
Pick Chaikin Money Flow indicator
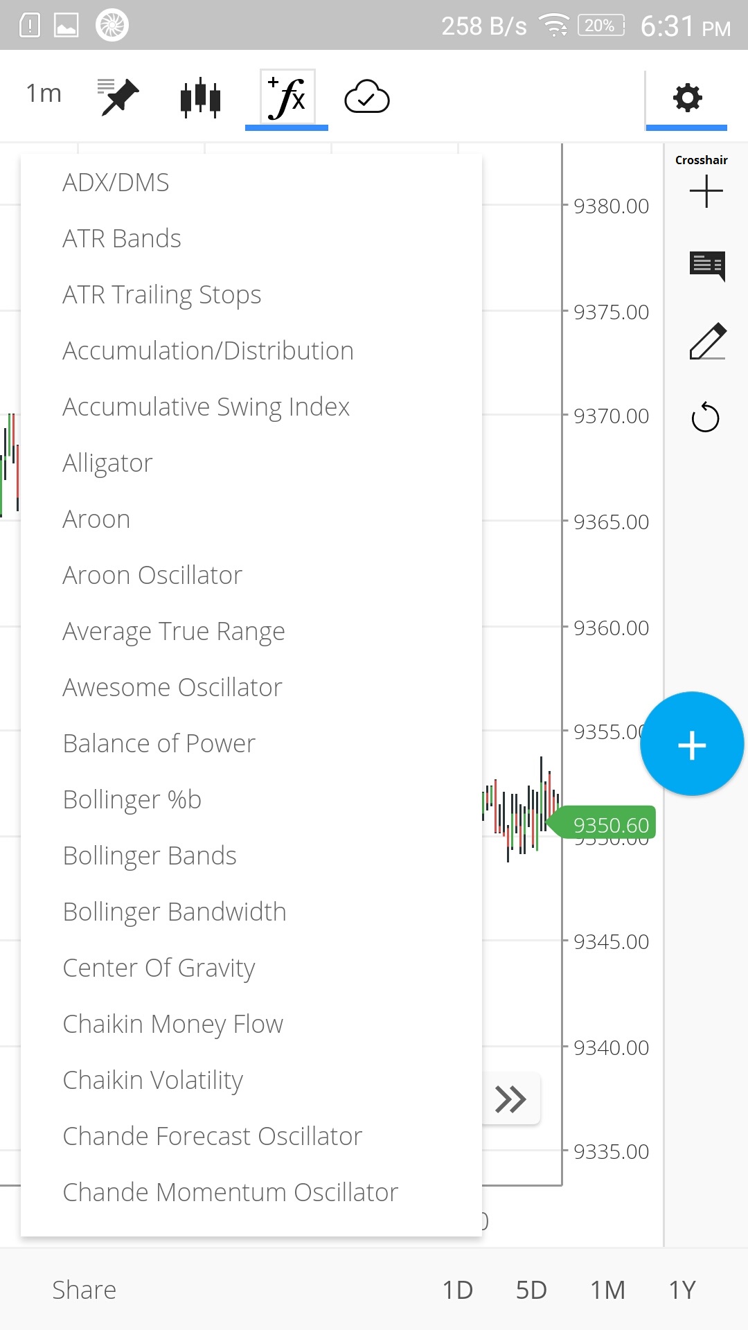point(173,1024)
